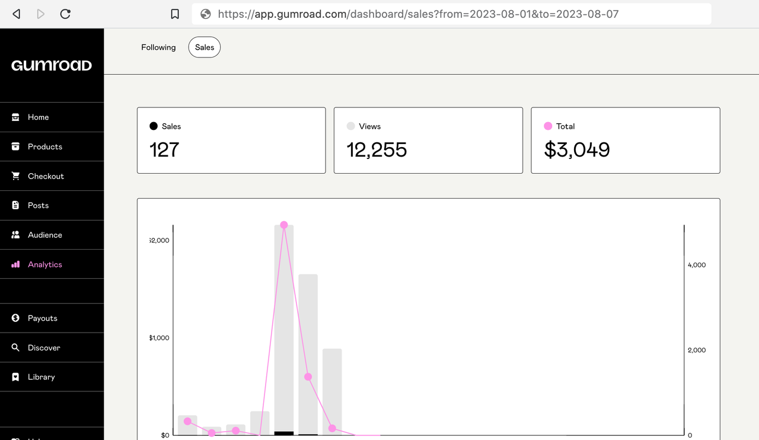Viewport: 759px width, 440px height.
Task: Click the Gumroad logo
Action: point(52,65)
